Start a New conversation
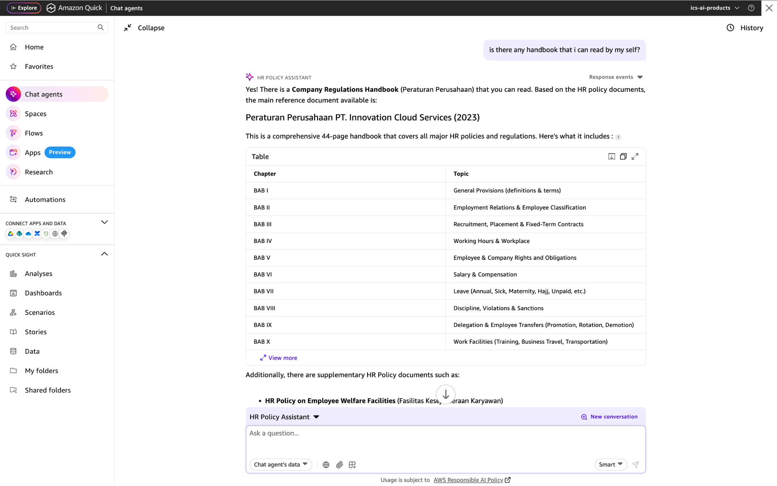The height and width of the screenshot is (486, 777). [609, 416]
